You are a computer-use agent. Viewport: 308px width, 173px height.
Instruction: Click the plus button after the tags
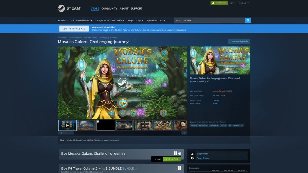[x=242, y=125]
